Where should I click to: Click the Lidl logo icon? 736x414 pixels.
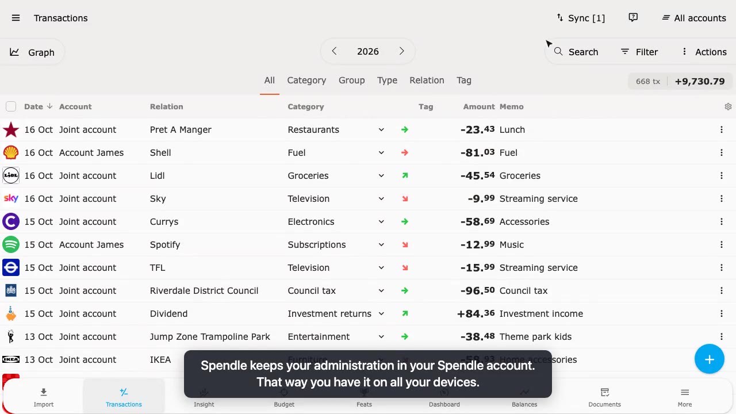tap(11, 175)
